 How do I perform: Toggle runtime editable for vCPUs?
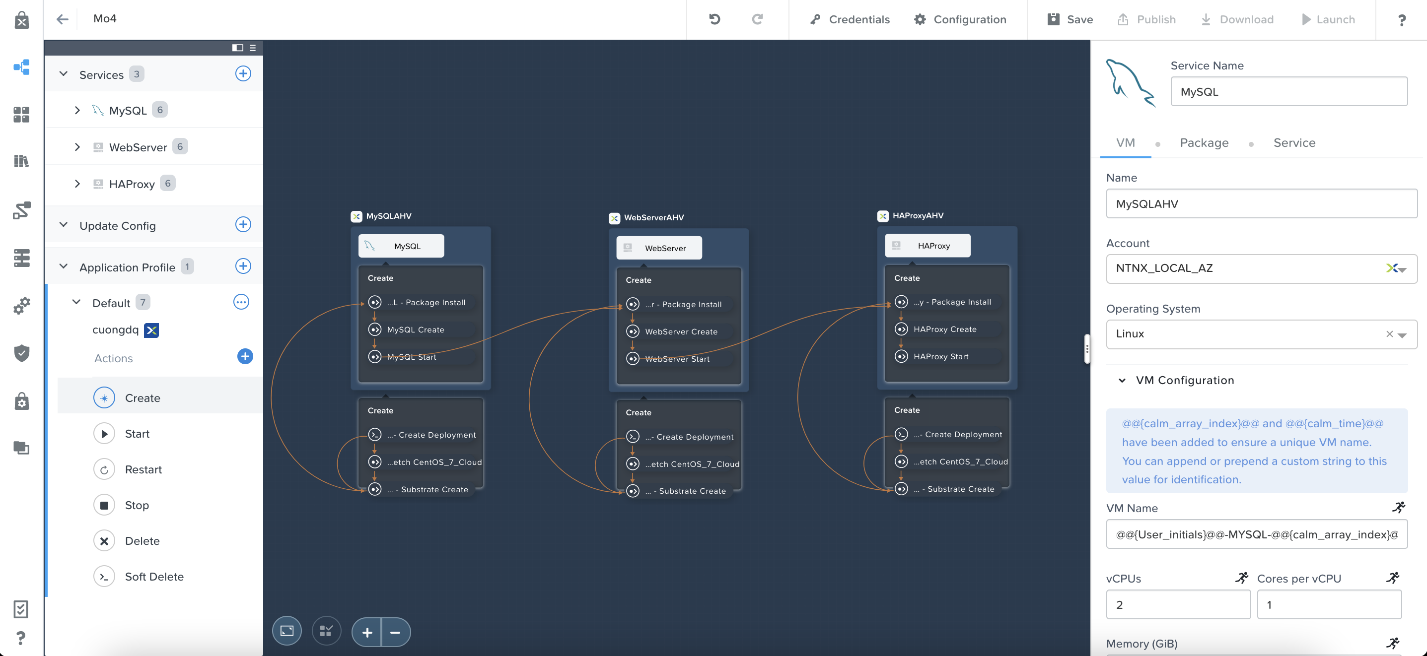pos(1241,578)
